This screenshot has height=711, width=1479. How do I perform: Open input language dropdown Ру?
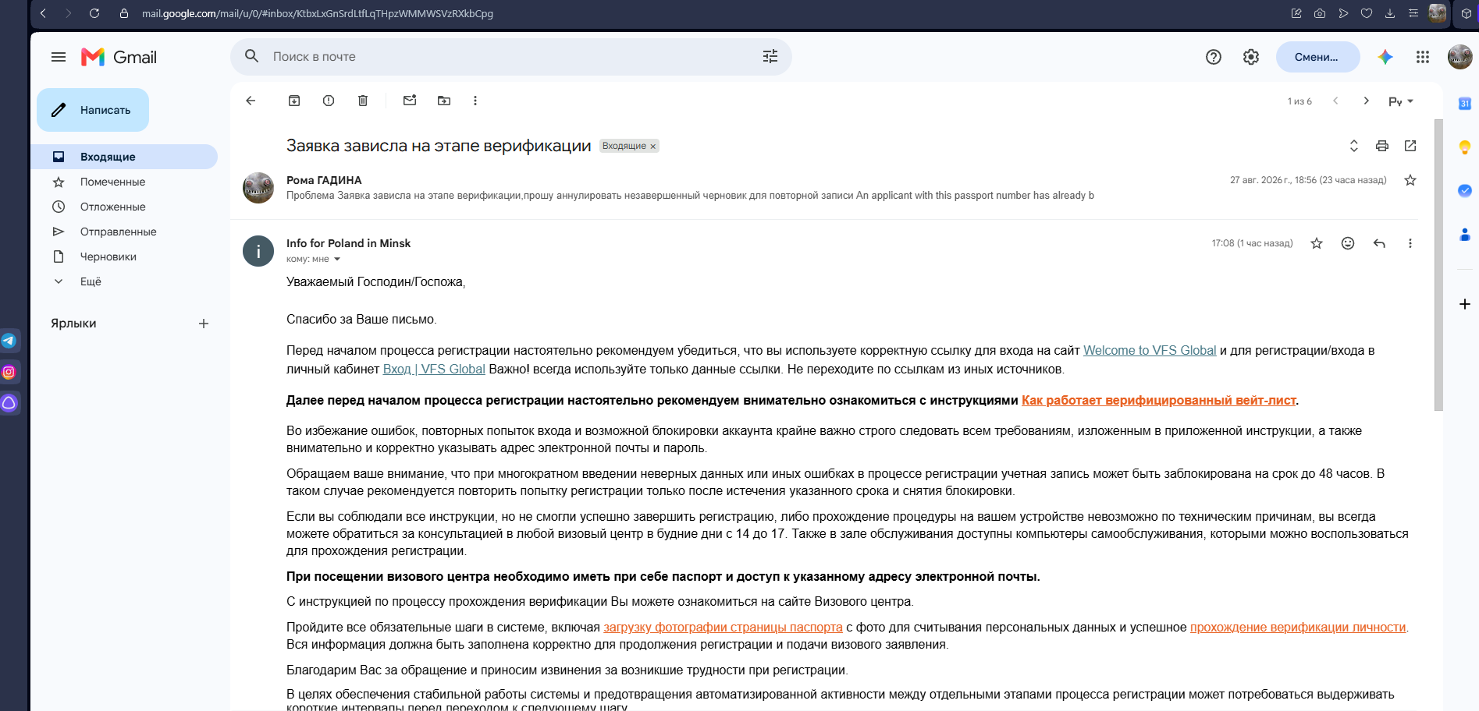click(x=1401, y=101)
